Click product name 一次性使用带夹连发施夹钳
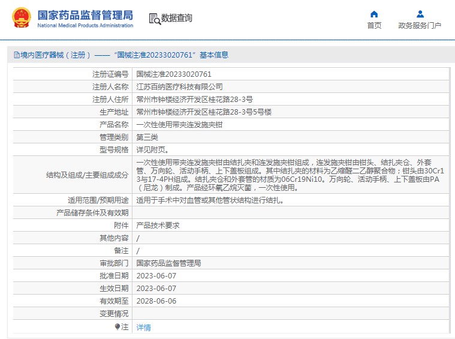Viewport: 455px width, 339px height. coord(179,125)
